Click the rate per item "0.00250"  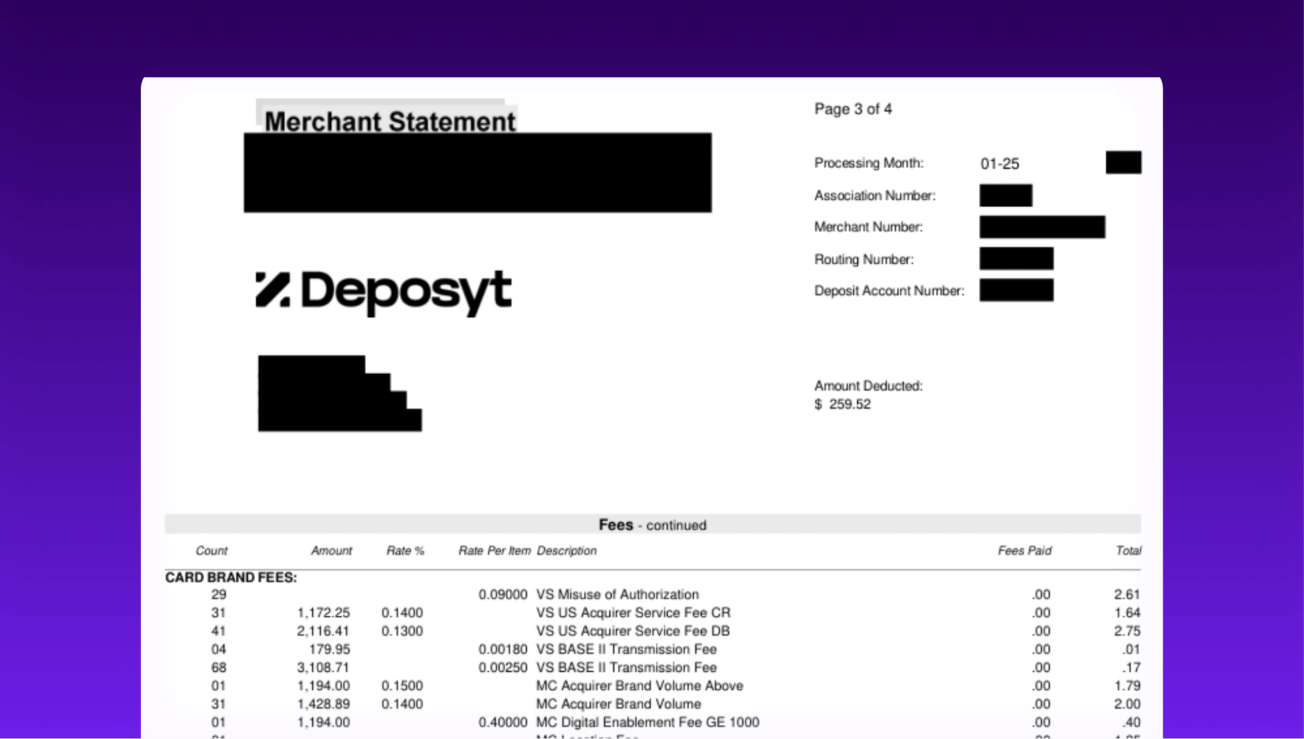pyautogui.click(x=503, y=668)
